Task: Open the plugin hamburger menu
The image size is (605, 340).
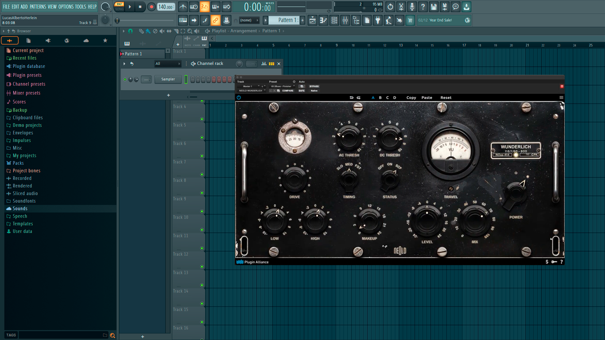Action: [x=561, y=97]
